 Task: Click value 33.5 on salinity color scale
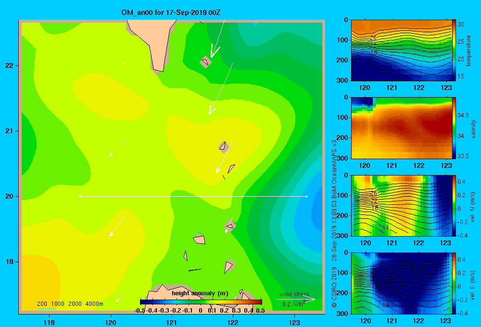463,156
